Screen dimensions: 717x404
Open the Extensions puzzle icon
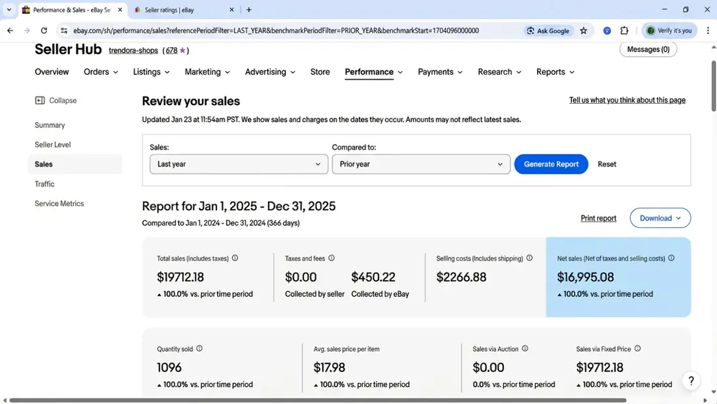[624, 31]
